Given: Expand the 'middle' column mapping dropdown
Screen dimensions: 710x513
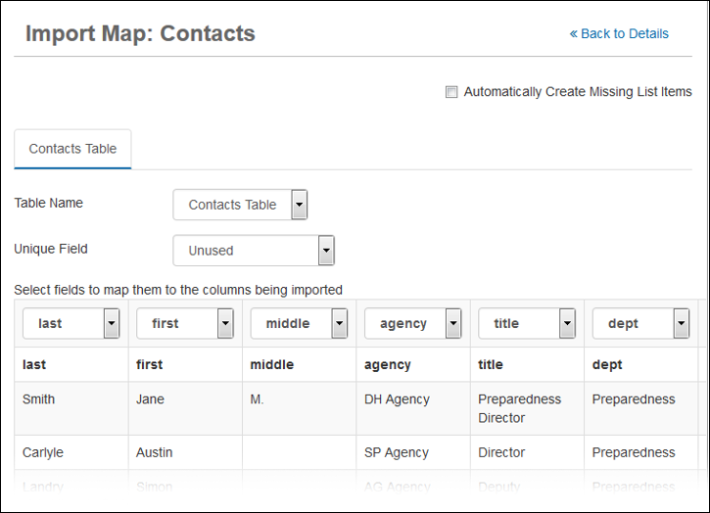Looking at the screenshot, I should [299, 323].
